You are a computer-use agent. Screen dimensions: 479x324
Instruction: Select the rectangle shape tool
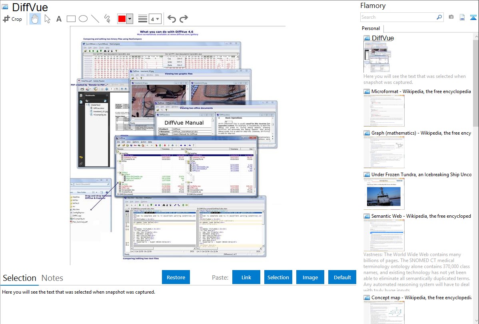(x=71, y=19)
